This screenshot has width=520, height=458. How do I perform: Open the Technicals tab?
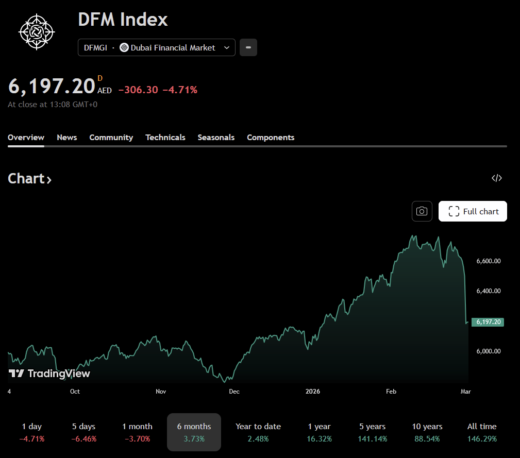(165, 137)
